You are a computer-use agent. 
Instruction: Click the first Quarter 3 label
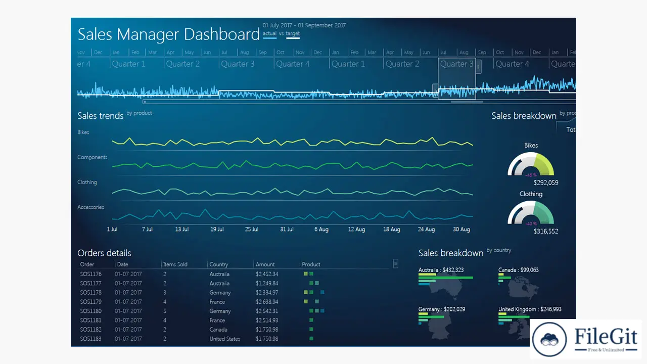(238, 64)
